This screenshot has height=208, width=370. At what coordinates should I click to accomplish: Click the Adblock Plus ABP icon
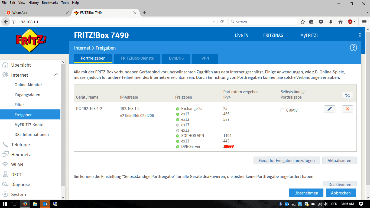tap(350, 22)
